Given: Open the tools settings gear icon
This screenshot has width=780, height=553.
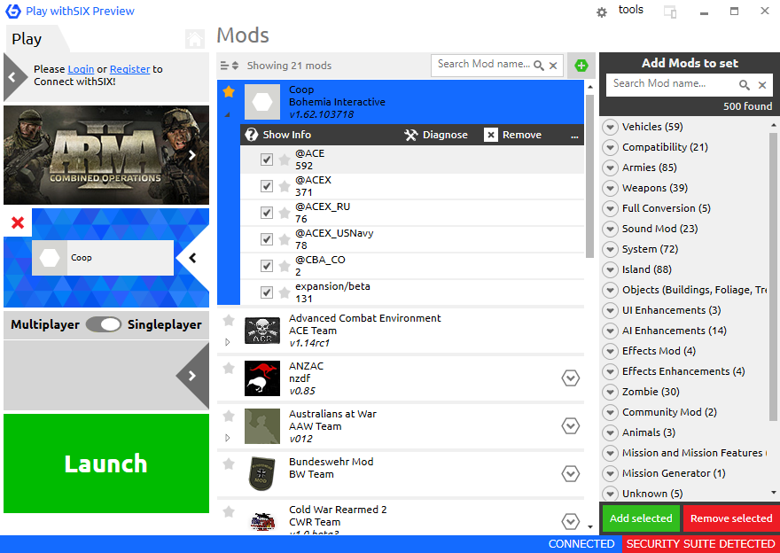Looking at the screenshot, I should 602,12.
